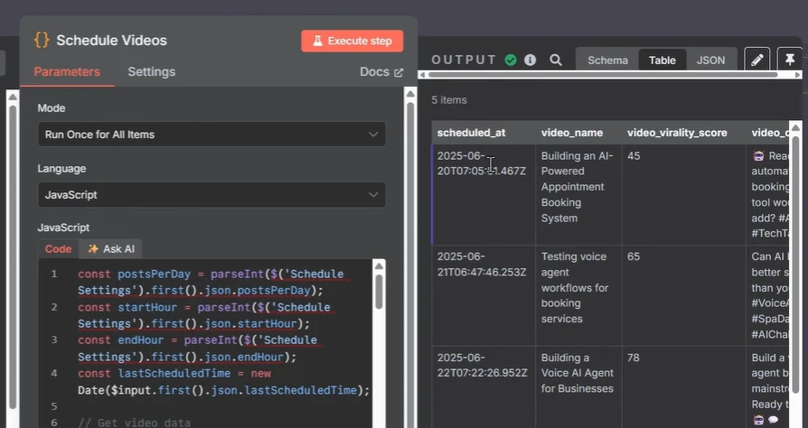Select the Code tab in JavaScript editor

point(58,249)
